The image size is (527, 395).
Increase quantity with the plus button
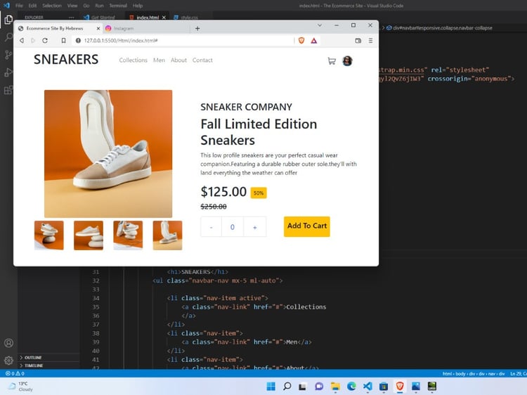click(255, 227)
